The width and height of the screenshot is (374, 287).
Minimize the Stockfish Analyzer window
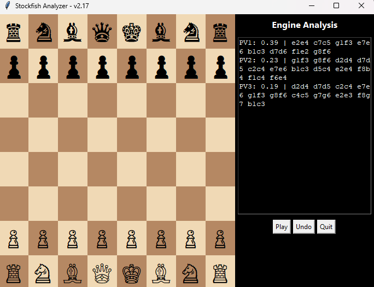tap(312, 5)
